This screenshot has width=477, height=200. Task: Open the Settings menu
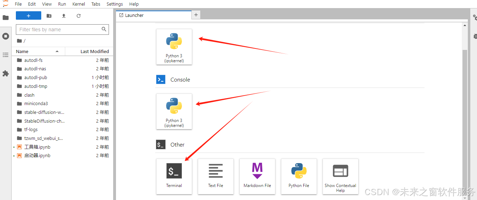115,4
